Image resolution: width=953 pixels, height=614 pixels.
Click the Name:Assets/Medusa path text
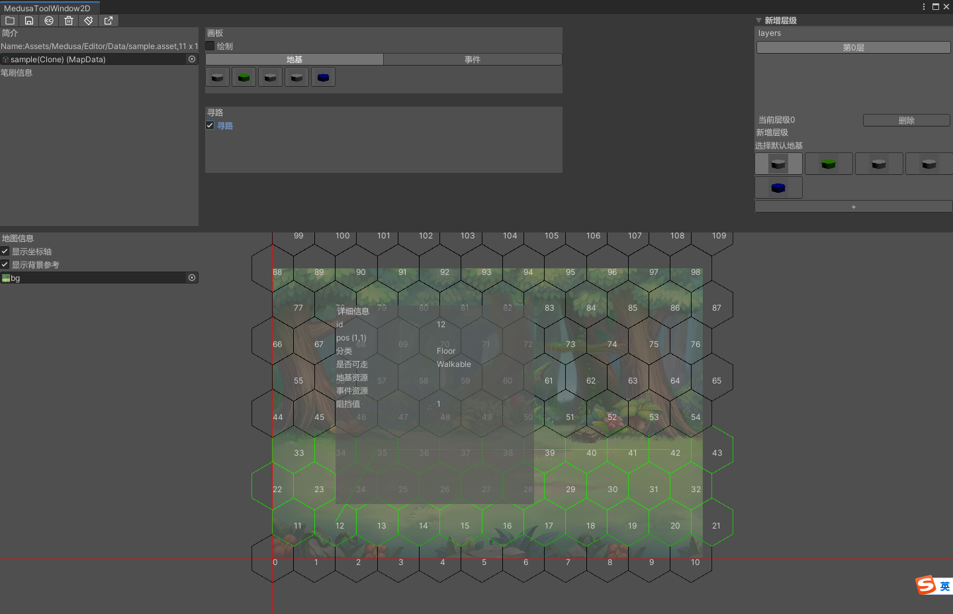click(x=99, y=46)
